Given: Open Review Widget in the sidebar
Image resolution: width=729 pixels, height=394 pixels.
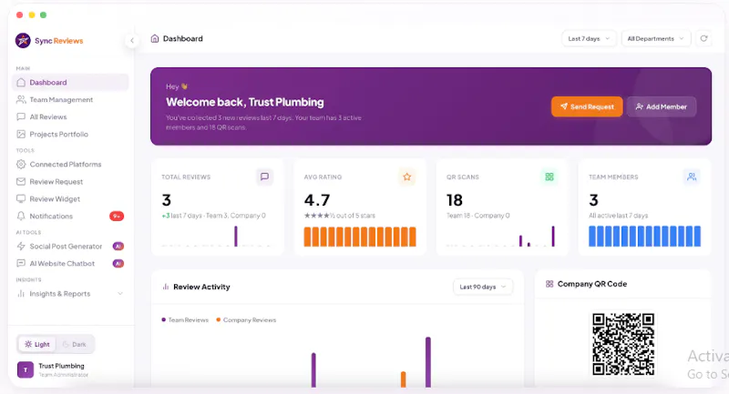Looking at the screenshot, I should 70,198.
